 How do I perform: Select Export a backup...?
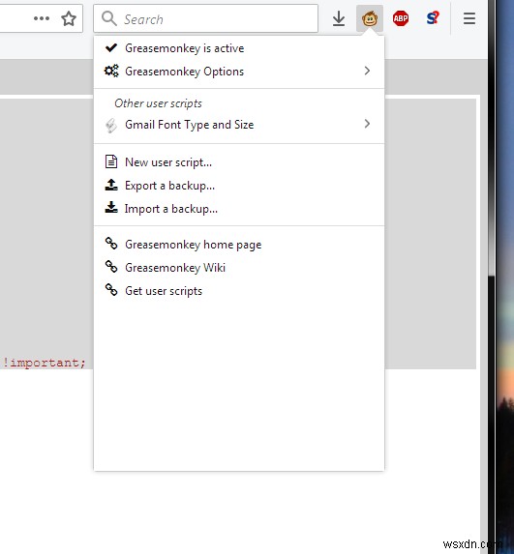point(239,186)
